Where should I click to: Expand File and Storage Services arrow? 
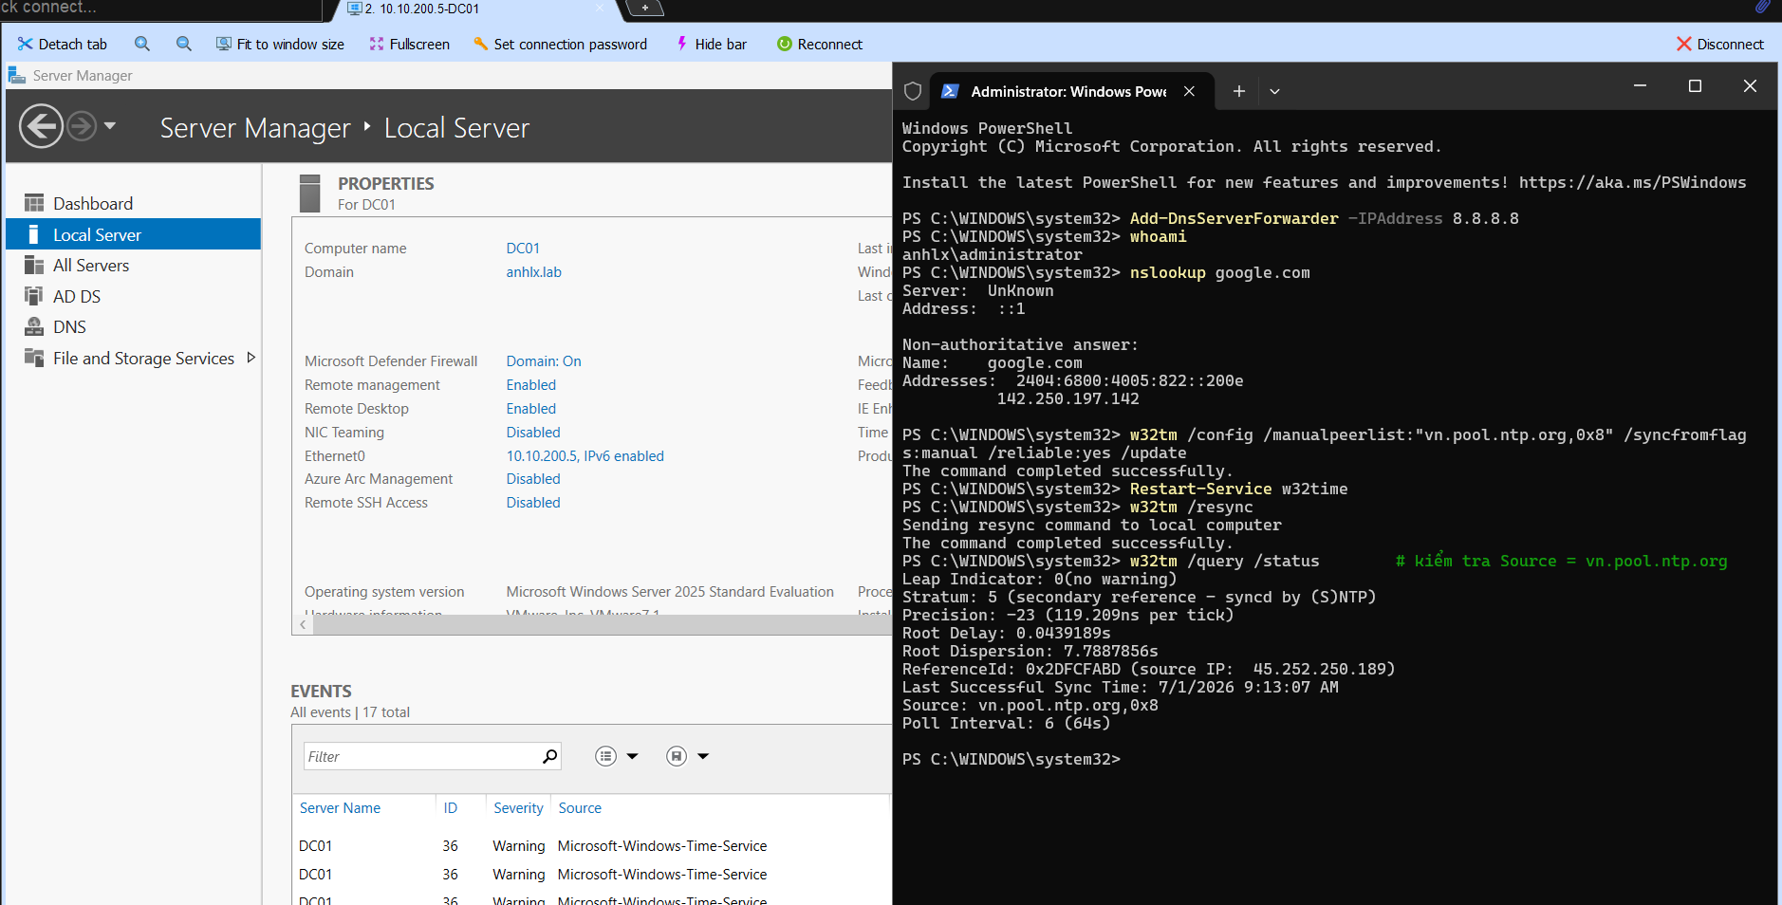(x=251, y=358)
